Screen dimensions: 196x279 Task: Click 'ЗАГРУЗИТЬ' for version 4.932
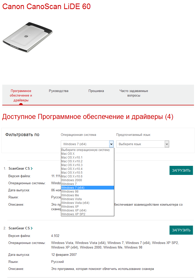coord(181,230)
